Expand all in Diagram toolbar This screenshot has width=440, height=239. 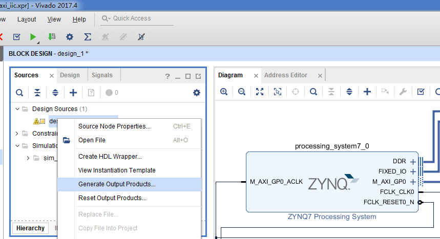(349, 92)
